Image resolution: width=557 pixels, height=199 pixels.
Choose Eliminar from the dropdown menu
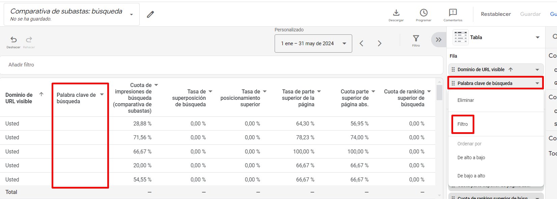click(x=466, y=100)
